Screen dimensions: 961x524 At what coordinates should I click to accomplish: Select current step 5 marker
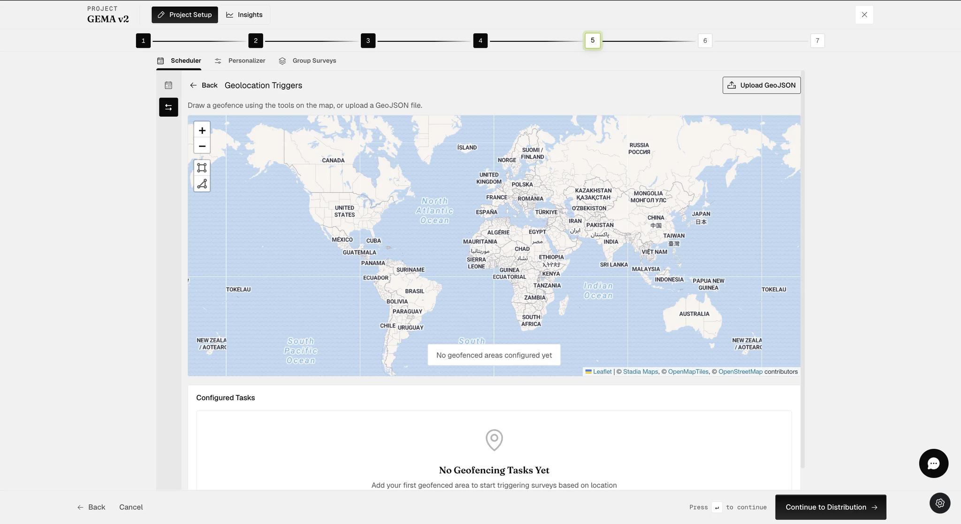pyautogui.click(x=593, y=40)
